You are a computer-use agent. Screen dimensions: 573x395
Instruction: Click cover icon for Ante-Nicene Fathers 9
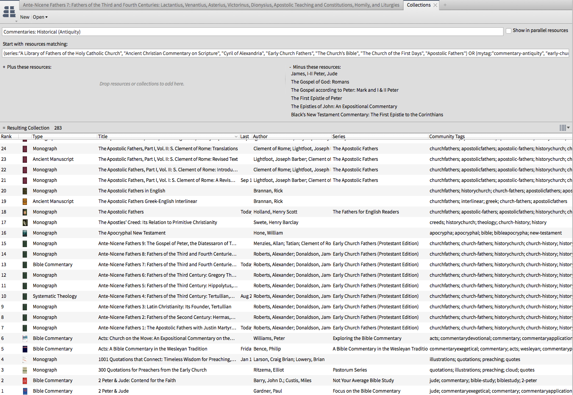point(25,244)
